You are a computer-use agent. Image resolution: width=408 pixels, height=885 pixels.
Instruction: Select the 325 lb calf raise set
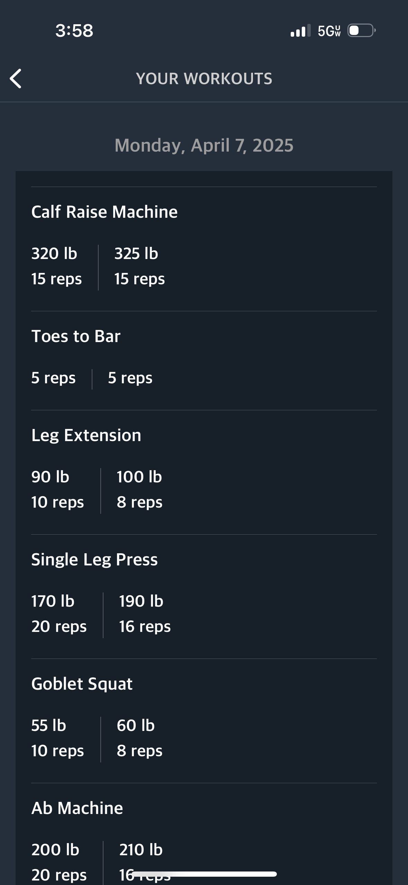tap(140, 266)
